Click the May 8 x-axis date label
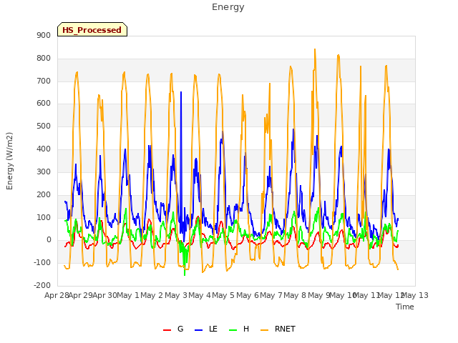 [x=295, y=295]
